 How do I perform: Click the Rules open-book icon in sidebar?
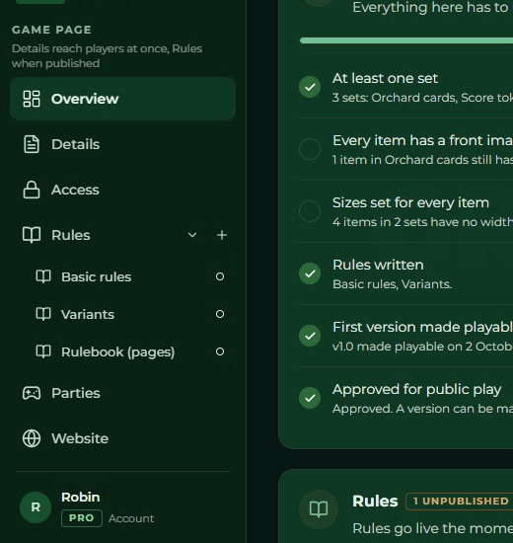(x=32, y=235)
